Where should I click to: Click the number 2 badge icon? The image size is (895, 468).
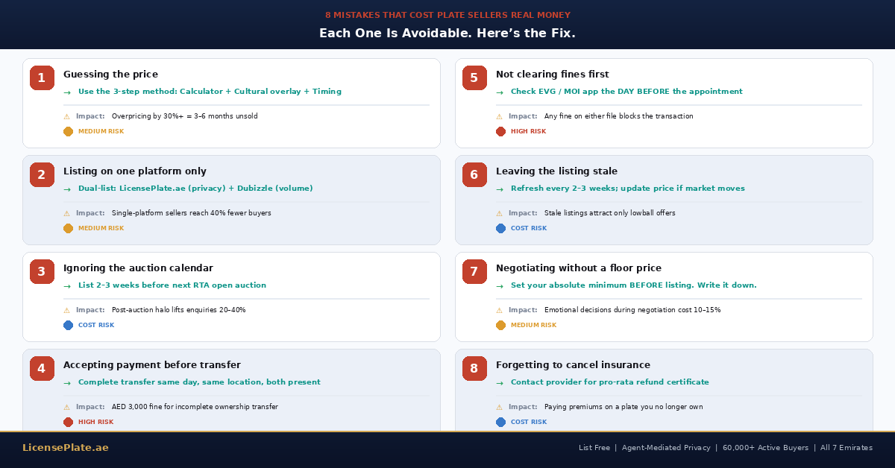pos(42,174)
